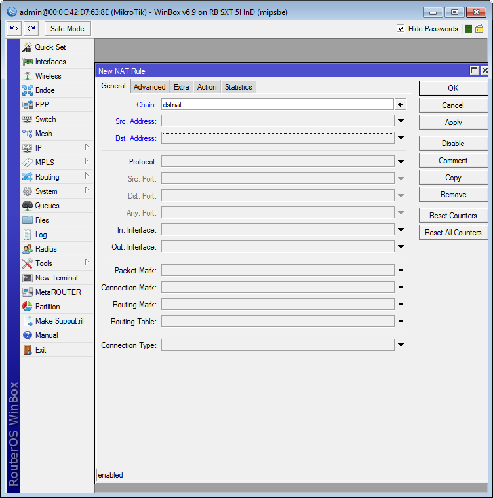Click the yellow padlock icon
This screenshot has width=493, height=498.
479,28
